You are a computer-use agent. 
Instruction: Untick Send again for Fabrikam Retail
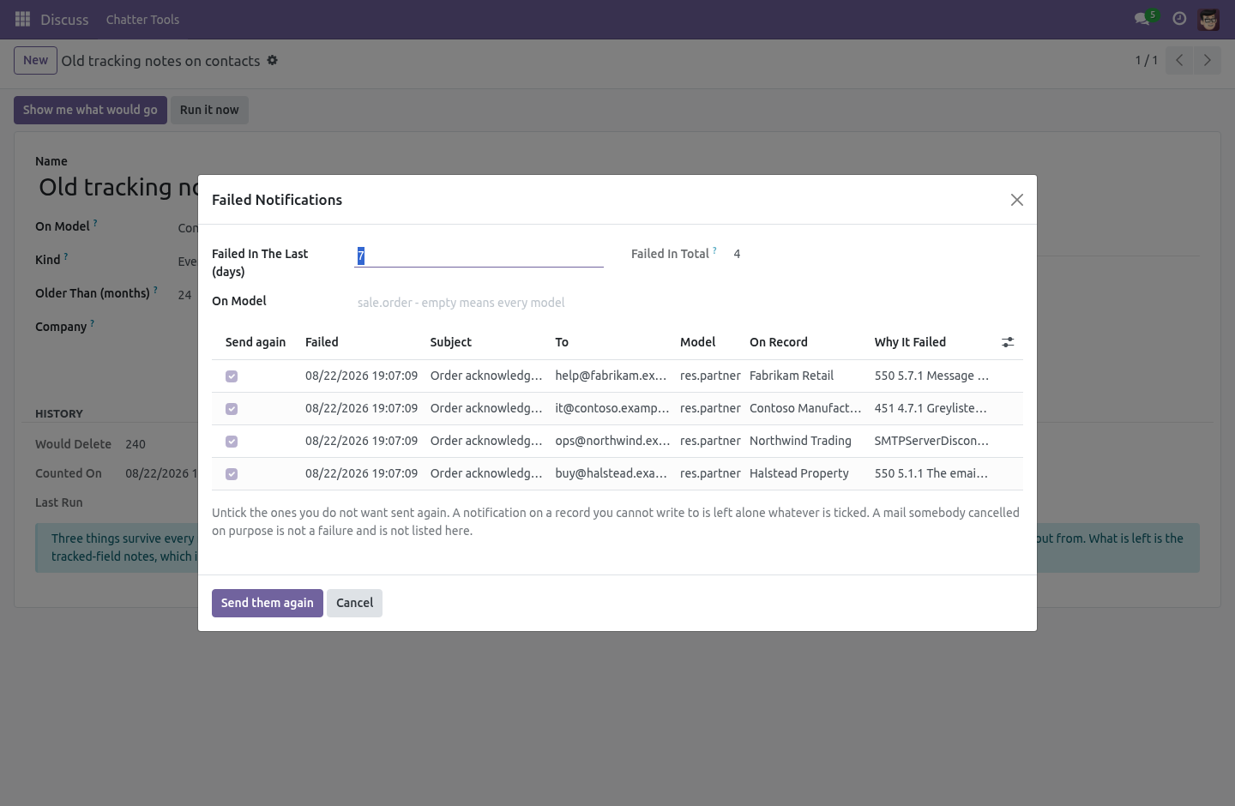pos(232,376)
